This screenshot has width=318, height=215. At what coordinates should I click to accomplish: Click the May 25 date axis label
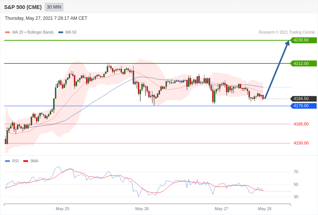tap(62, 209)
